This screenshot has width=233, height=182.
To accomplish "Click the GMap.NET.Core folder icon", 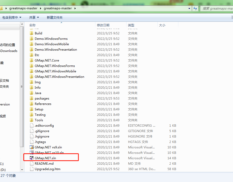I will click(x=32, y=60).
